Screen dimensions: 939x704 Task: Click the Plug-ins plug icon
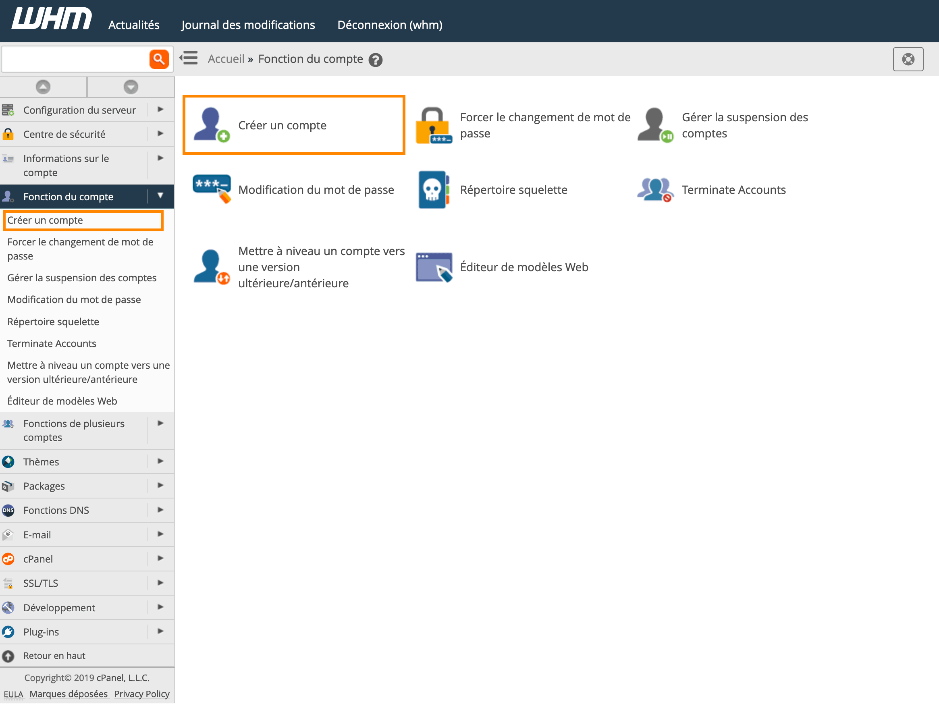point(8,632)
